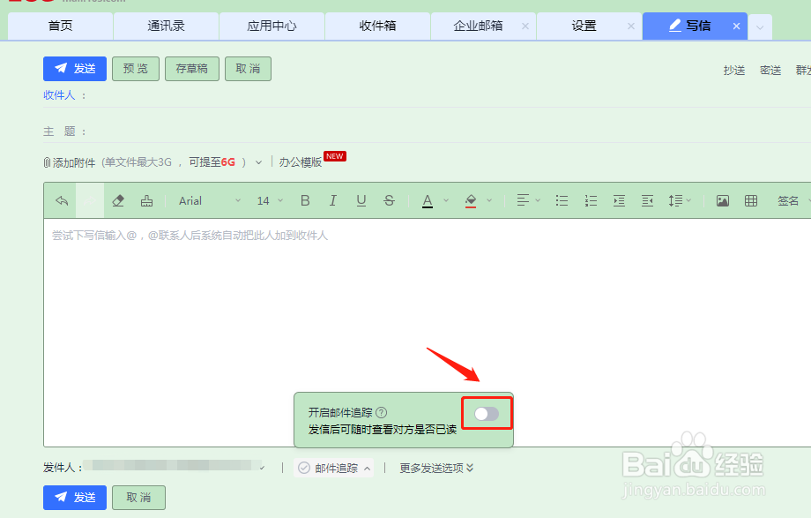This screenshot has width=811, height=518.
Task: Click the 存草稿 button
Action: 192,68
